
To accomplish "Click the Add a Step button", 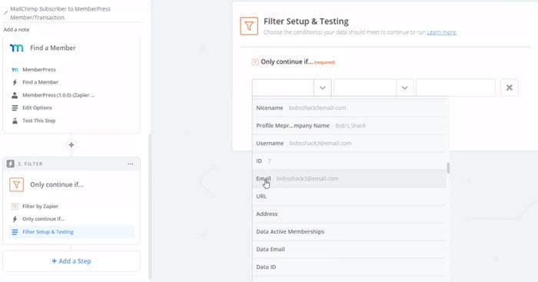I will point(71,261).
